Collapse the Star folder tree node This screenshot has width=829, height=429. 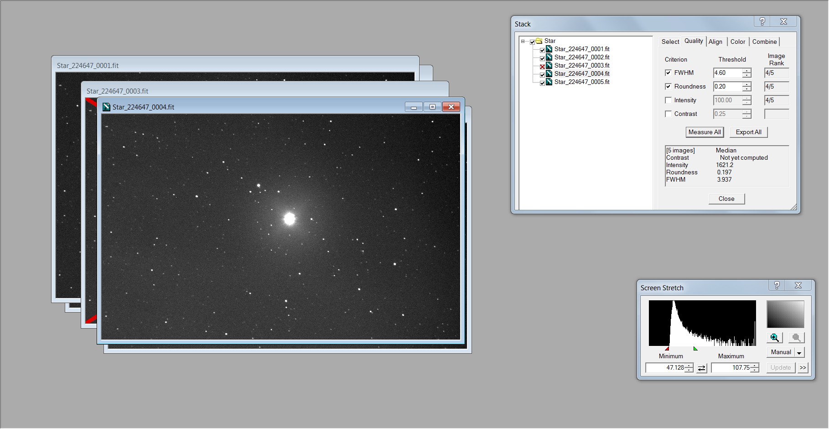(523, 41)
